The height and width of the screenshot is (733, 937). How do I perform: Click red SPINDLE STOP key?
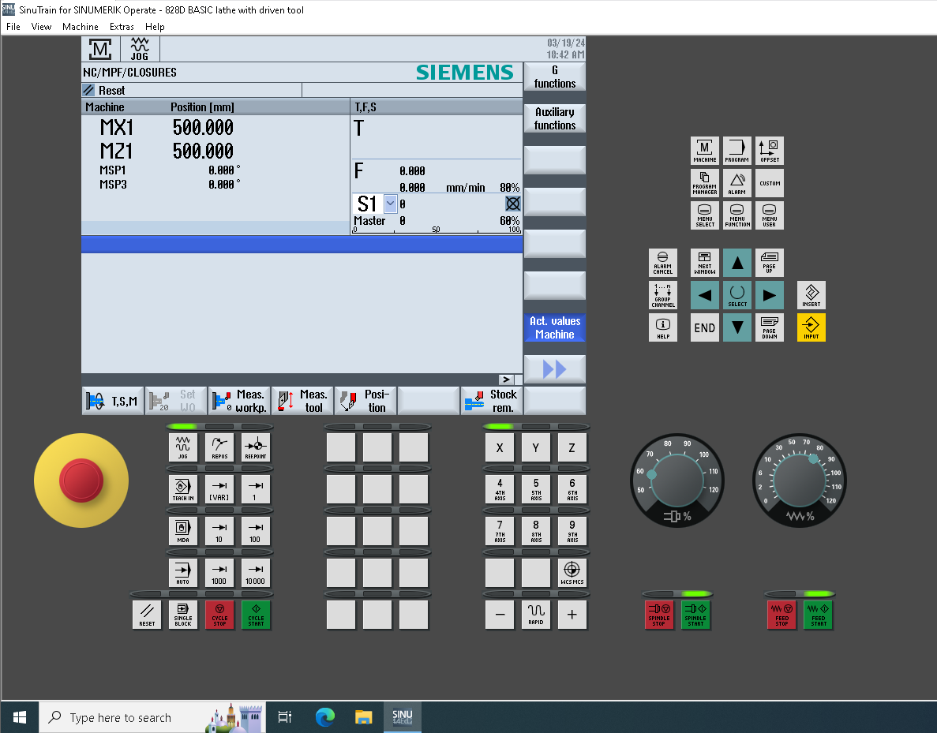point(659,615)
